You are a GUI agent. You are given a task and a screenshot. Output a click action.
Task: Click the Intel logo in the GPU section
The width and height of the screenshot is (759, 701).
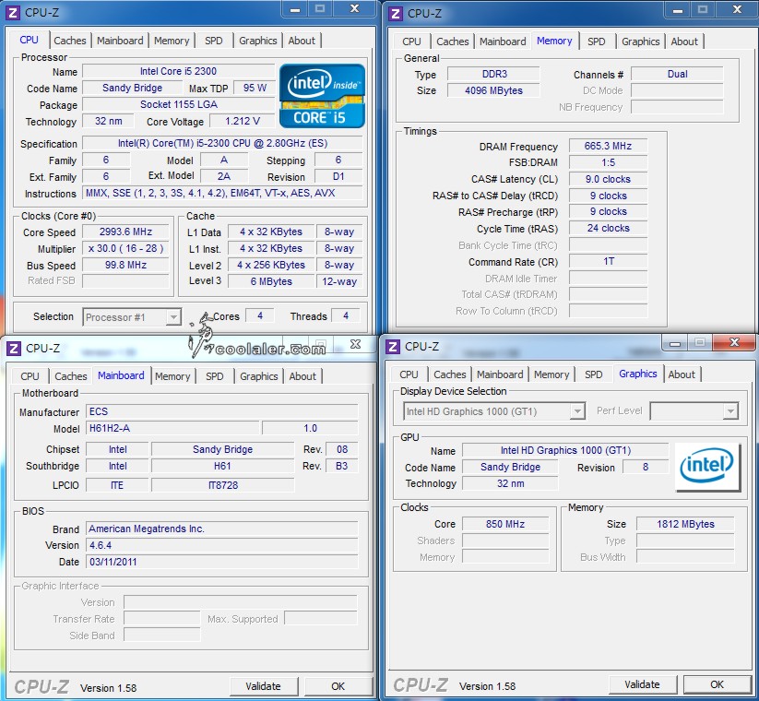pyautogui.click(x=707, y=467)
